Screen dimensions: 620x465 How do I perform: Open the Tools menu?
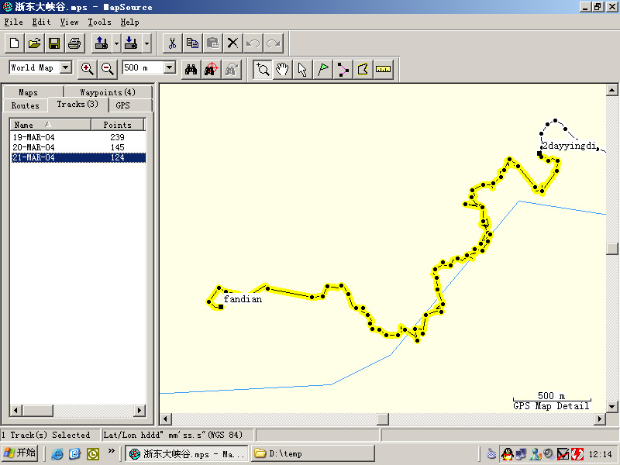pos(99,22)
